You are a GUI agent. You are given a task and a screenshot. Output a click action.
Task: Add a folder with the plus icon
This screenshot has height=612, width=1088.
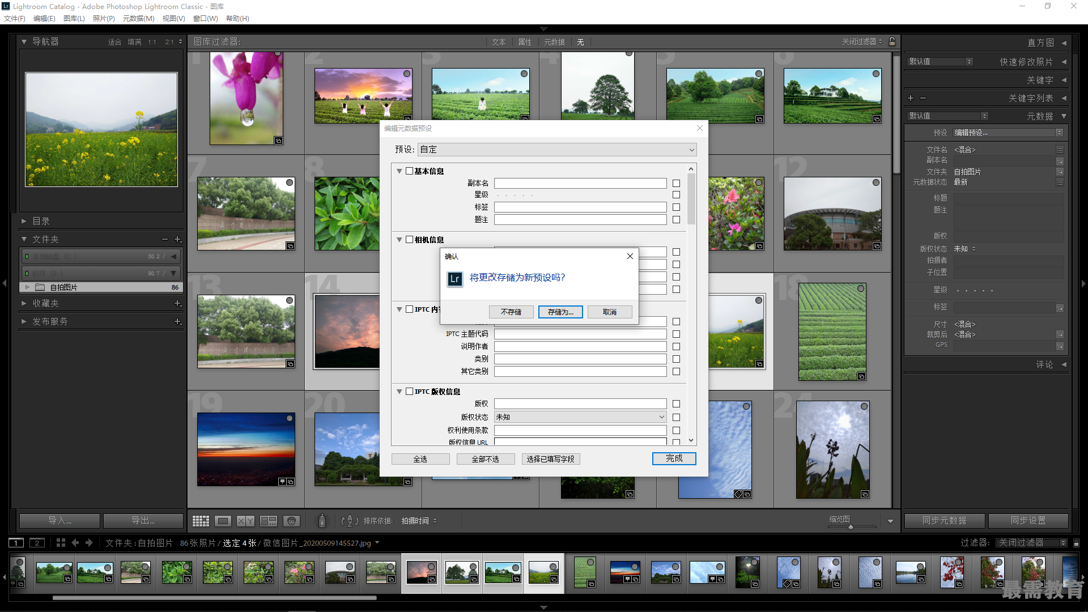177,239
